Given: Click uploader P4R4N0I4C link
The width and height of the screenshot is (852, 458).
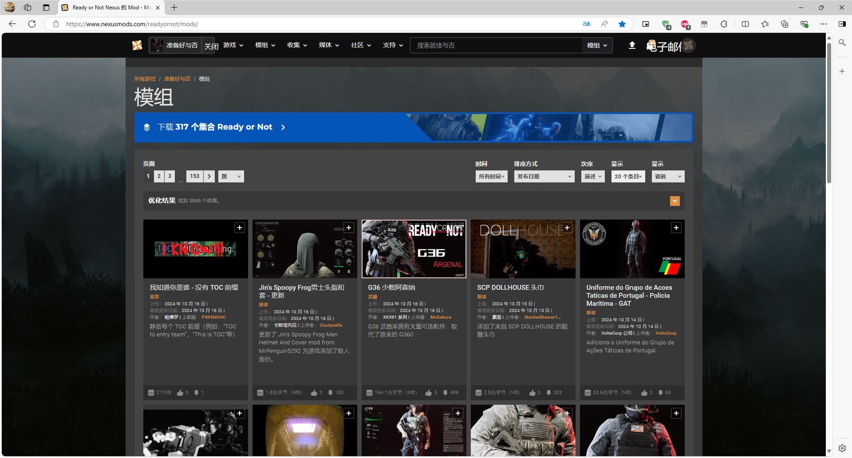Looking at the screenshot, I should click(213, 317).
